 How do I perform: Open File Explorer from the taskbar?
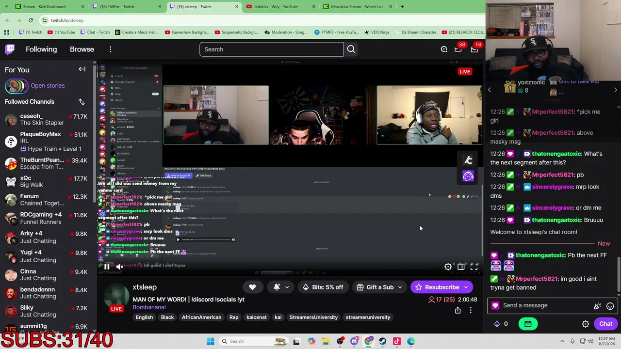[x=326, y=341]
